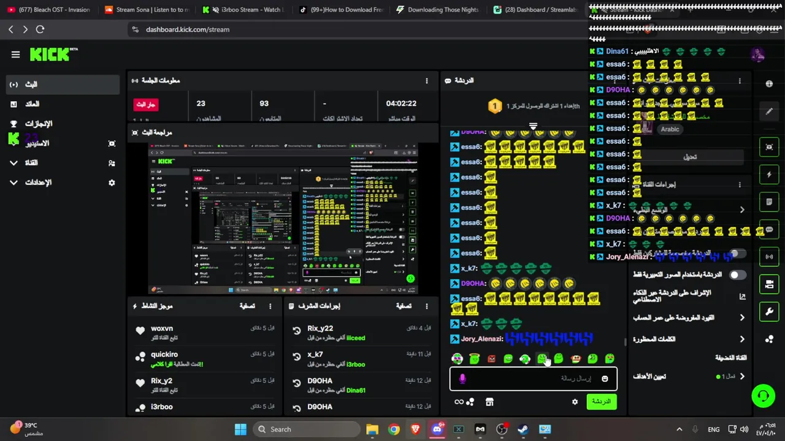The image size is (785, 441).
Task: Open File Explorer from the taskbar
Action: (372, 429)
